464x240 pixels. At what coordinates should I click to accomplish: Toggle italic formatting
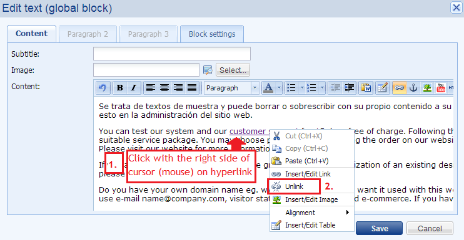pyautogui.click(x=134, y=87)
